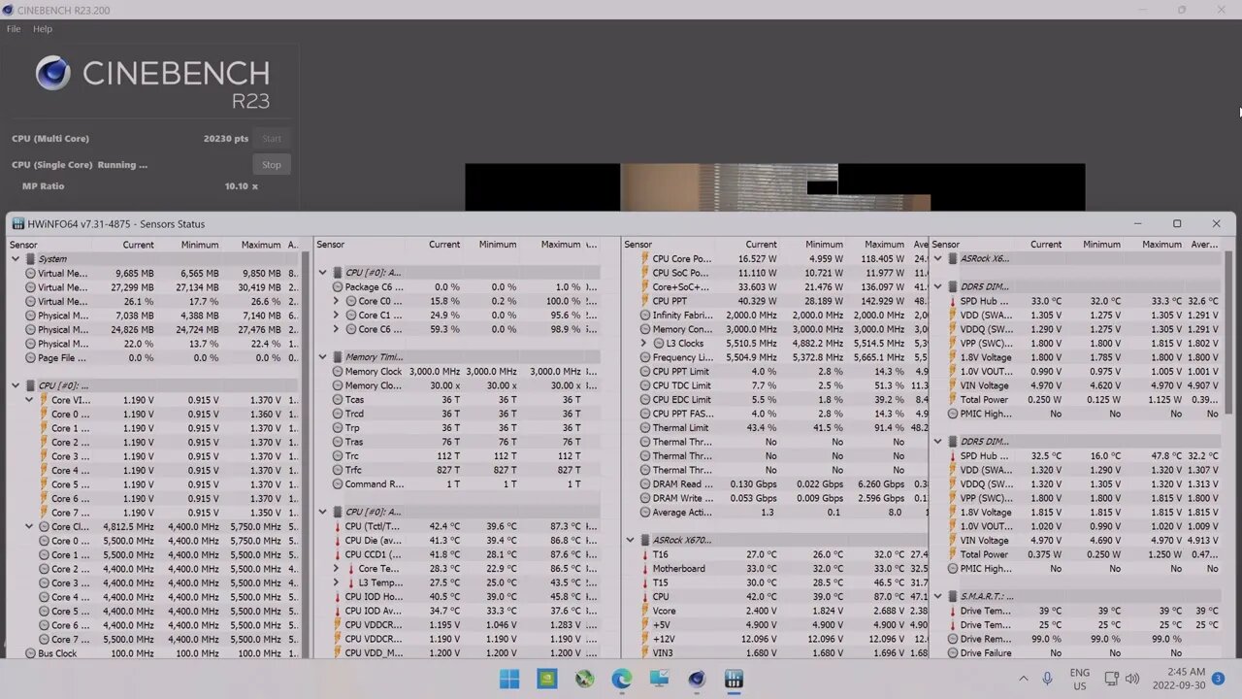This screenshot has width=1242, height=699.
Task: Click the clock icon beside Page File row
Action: point(30,358)
